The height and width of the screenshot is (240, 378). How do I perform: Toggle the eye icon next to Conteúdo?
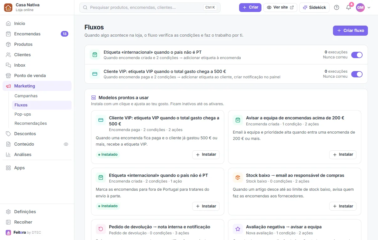pos(66,144)
